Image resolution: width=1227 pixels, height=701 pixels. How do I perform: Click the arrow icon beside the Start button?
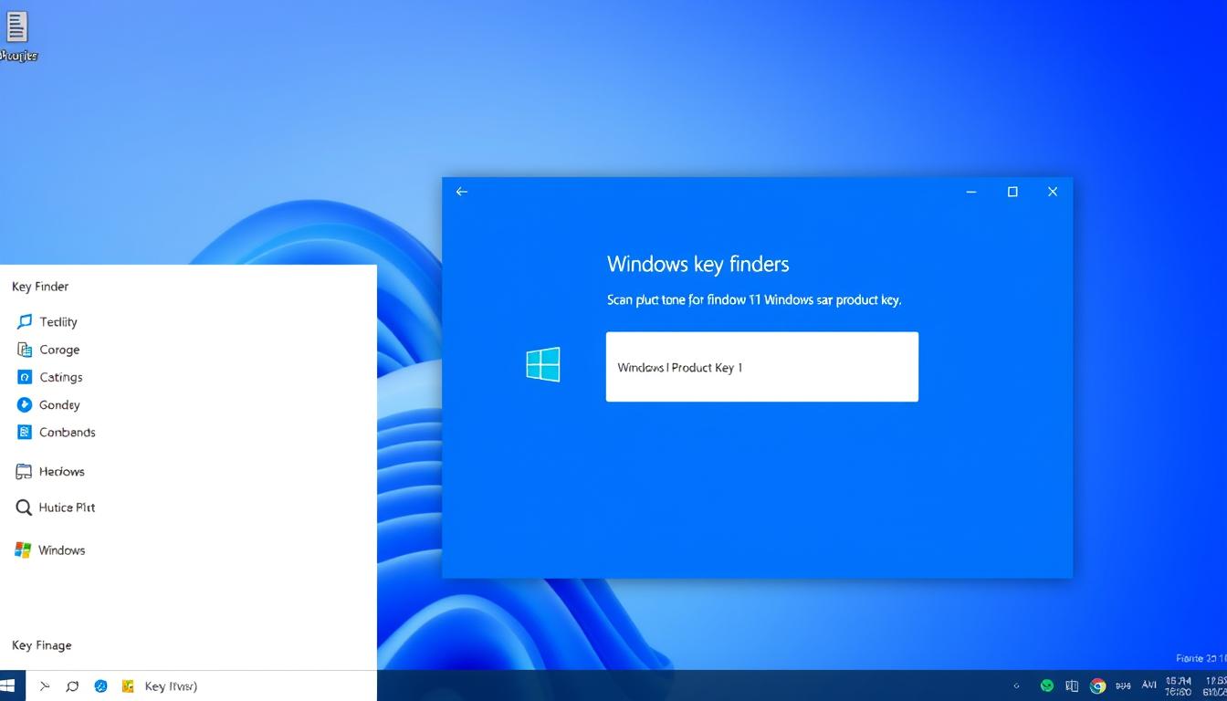(44, 686)
